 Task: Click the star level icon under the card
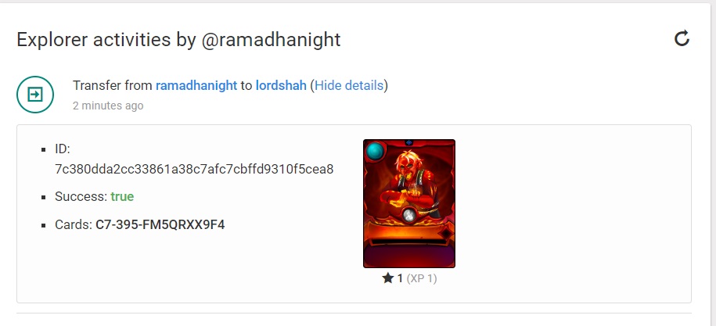[387, 278]
